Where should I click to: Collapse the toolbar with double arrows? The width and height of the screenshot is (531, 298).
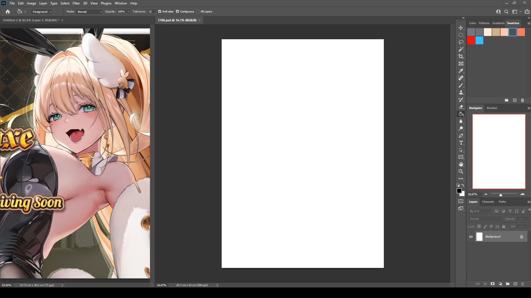coord(463,18)
